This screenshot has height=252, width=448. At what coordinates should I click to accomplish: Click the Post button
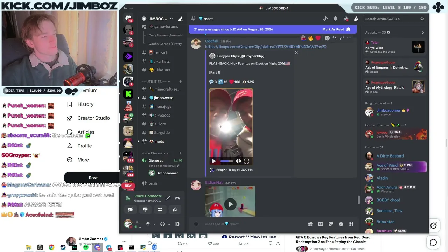pos(93,178)
